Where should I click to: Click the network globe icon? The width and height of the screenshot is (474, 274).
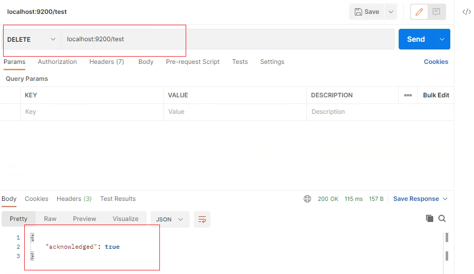[x=307, y=199]
